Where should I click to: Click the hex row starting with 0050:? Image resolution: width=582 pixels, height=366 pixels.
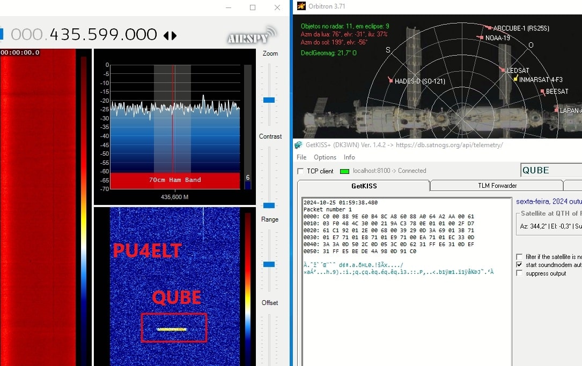pos(360,251)
